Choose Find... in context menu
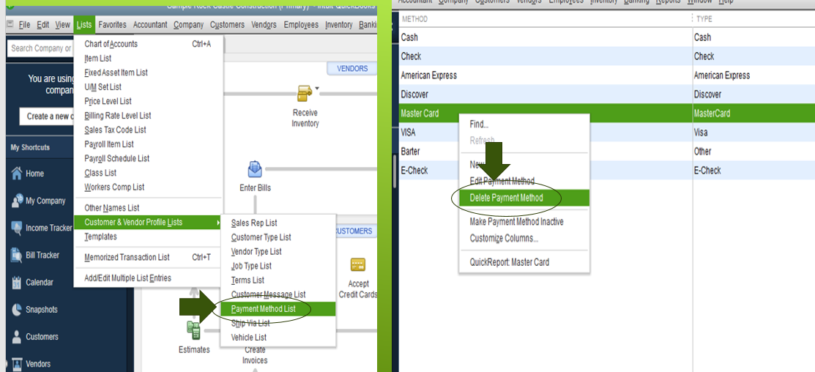 [x=524, y=124]
